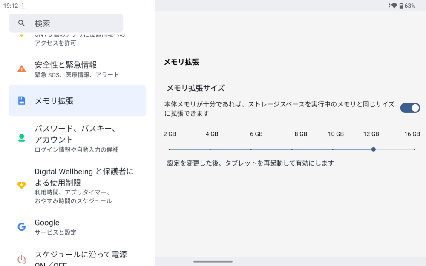
Task: Click the blue memory expansion SD icon
Action: click(x=21, y=101)
